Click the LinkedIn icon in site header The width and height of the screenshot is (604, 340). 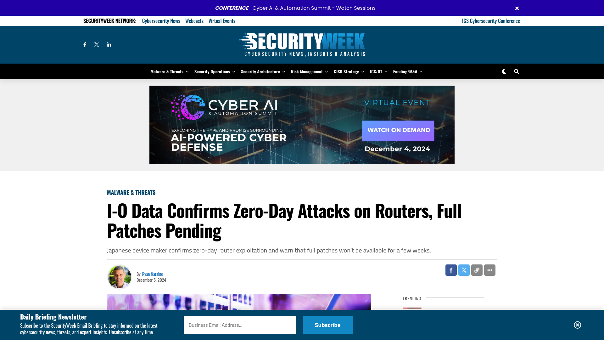coord(109,44)
